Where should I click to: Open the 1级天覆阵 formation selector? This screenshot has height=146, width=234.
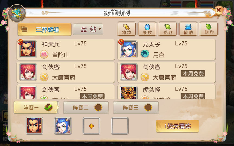[177, 126]
